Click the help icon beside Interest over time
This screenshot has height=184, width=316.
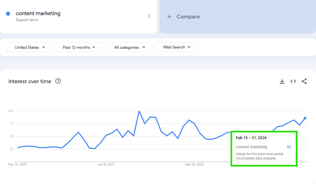tap(58, 81)
